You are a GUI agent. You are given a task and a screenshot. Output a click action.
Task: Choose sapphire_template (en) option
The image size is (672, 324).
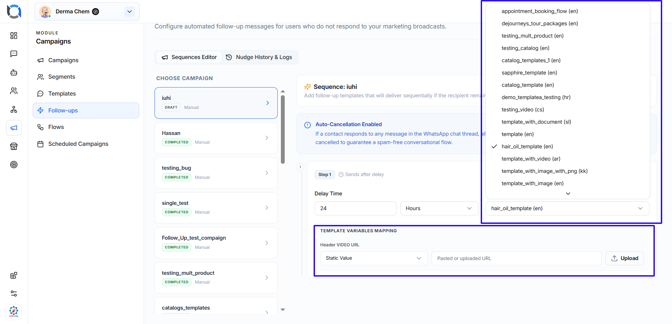coord(567,73)
